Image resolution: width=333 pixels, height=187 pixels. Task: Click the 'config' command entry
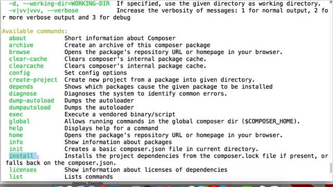pyautogui.click(x=19, y=73)
